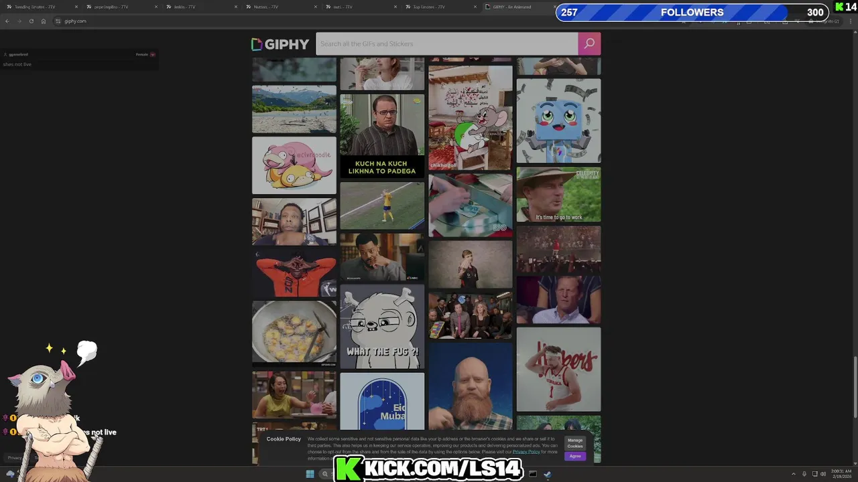The image size is (858, 482).
Task: Open the orange hoodie player GIF
Action: (294, 272)
